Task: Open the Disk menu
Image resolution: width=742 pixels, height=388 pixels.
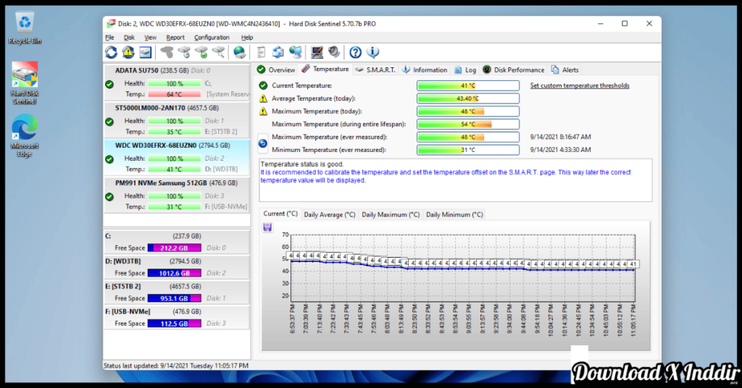Action: point(129,38)
